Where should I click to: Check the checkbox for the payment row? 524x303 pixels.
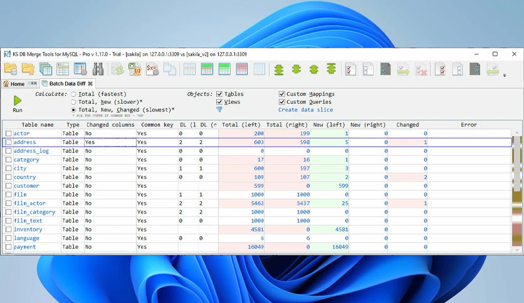pyautogui.click(x=8, y=247)
